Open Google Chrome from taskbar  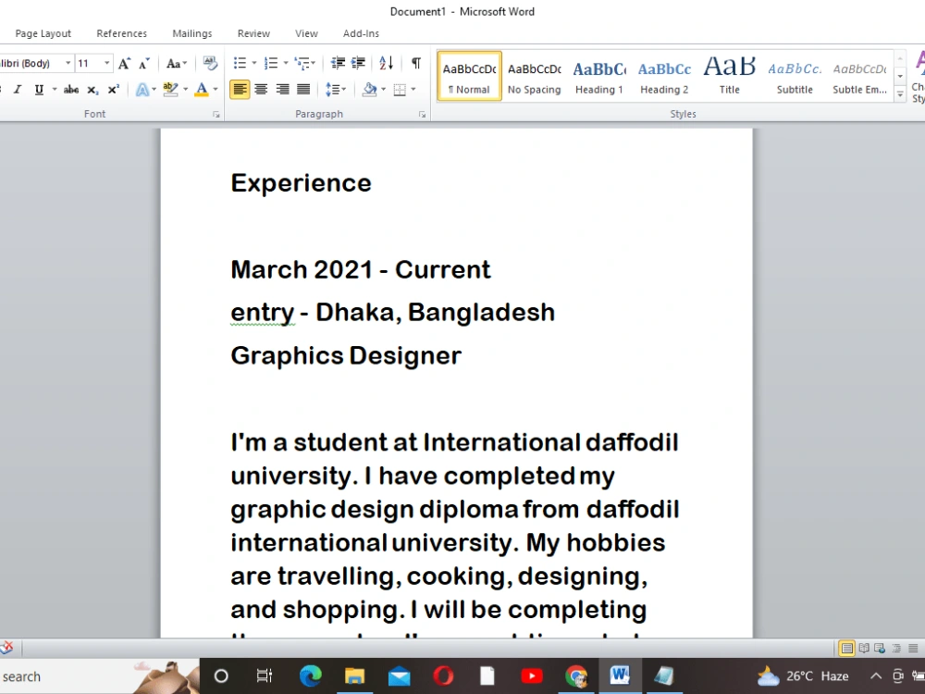pyautogui.click(x=575, y=675)
